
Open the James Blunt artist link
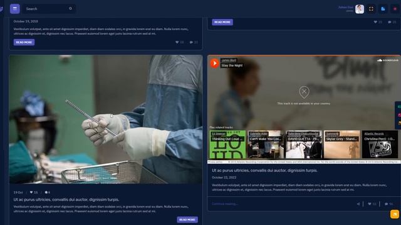229,60
